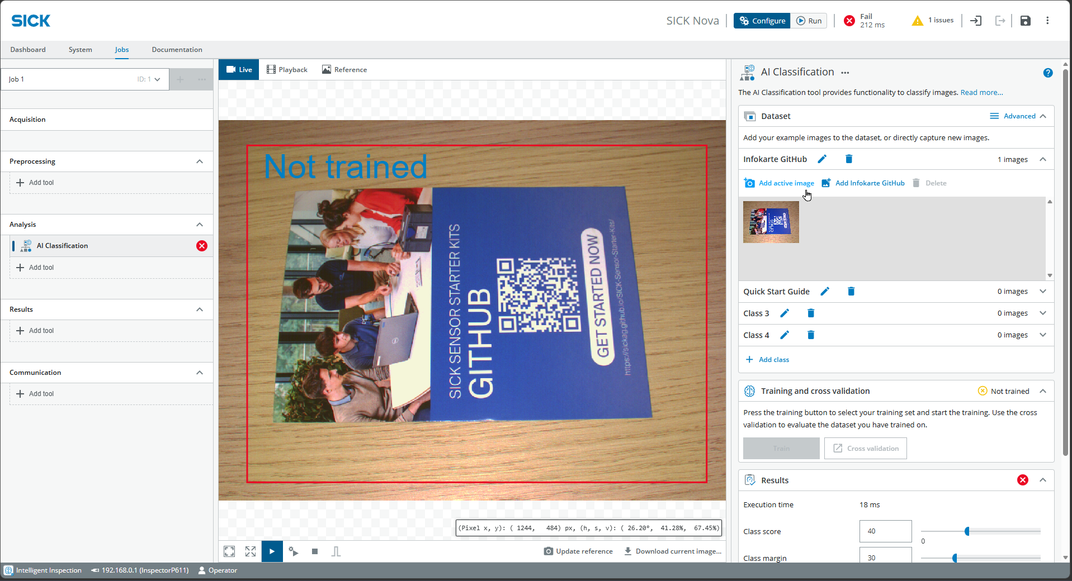Open the Dashboard tab

point(28,50)
